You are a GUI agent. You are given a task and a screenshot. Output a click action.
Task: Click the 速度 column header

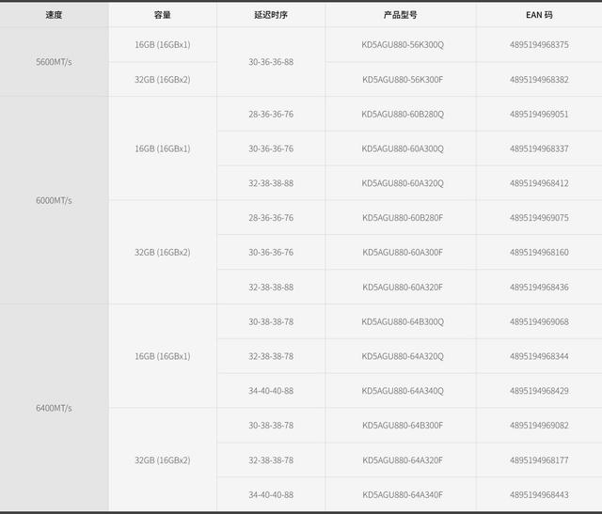point(54,15)
